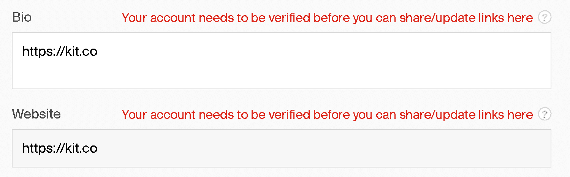Screen dimensions: 570x177
Task: Place cursor after "kit.co" in Website field
Action: pos(98,148)
